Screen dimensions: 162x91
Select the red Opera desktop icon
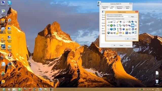10,55
